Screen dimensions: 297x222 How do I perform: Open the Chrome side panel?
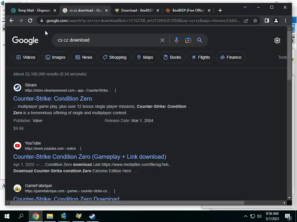[267, 21]
